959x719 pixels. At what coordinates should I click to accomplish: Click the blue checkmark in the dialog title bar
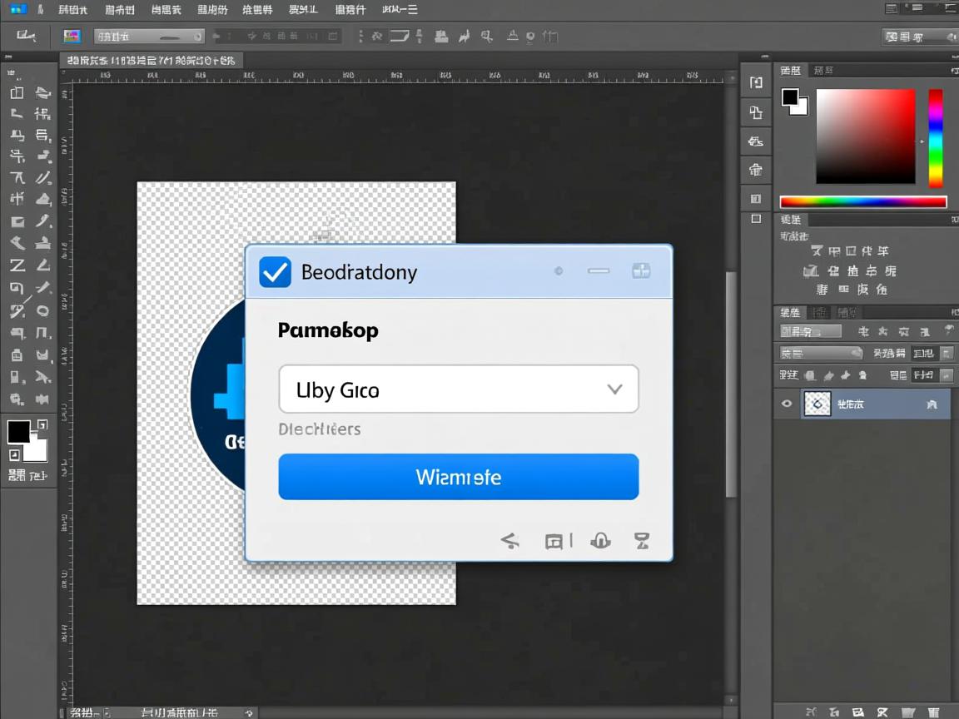[275, 271]
